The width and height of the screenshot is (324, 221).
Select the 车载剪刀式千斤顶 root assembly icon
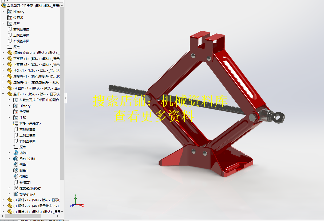[x=3, y=6]
